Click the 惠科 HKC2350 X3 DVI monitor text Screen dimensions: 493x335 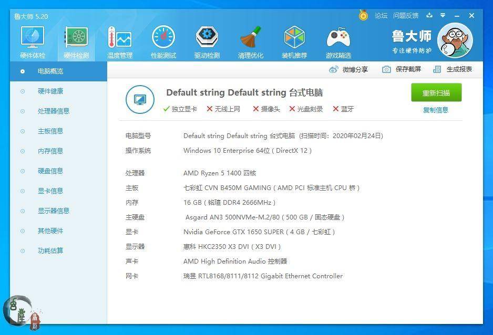[232, 247]
